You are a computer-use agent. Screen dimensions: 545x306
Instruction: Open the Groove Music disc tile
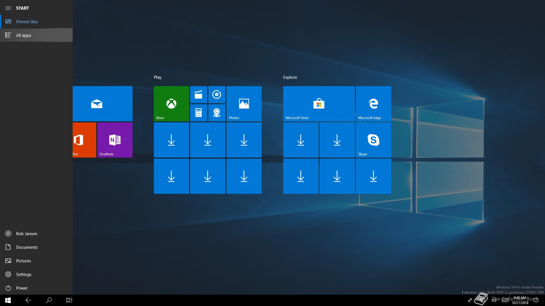pos(217,95)
